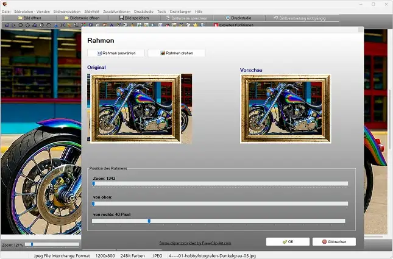Screen dimensions: 393x259
Task: Open the Einstellungen menu
Action: 181,12
